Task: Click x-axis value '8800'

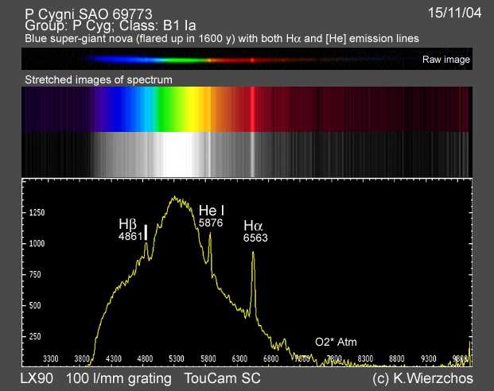Action: pyautogui.click(x=397, y=358)
